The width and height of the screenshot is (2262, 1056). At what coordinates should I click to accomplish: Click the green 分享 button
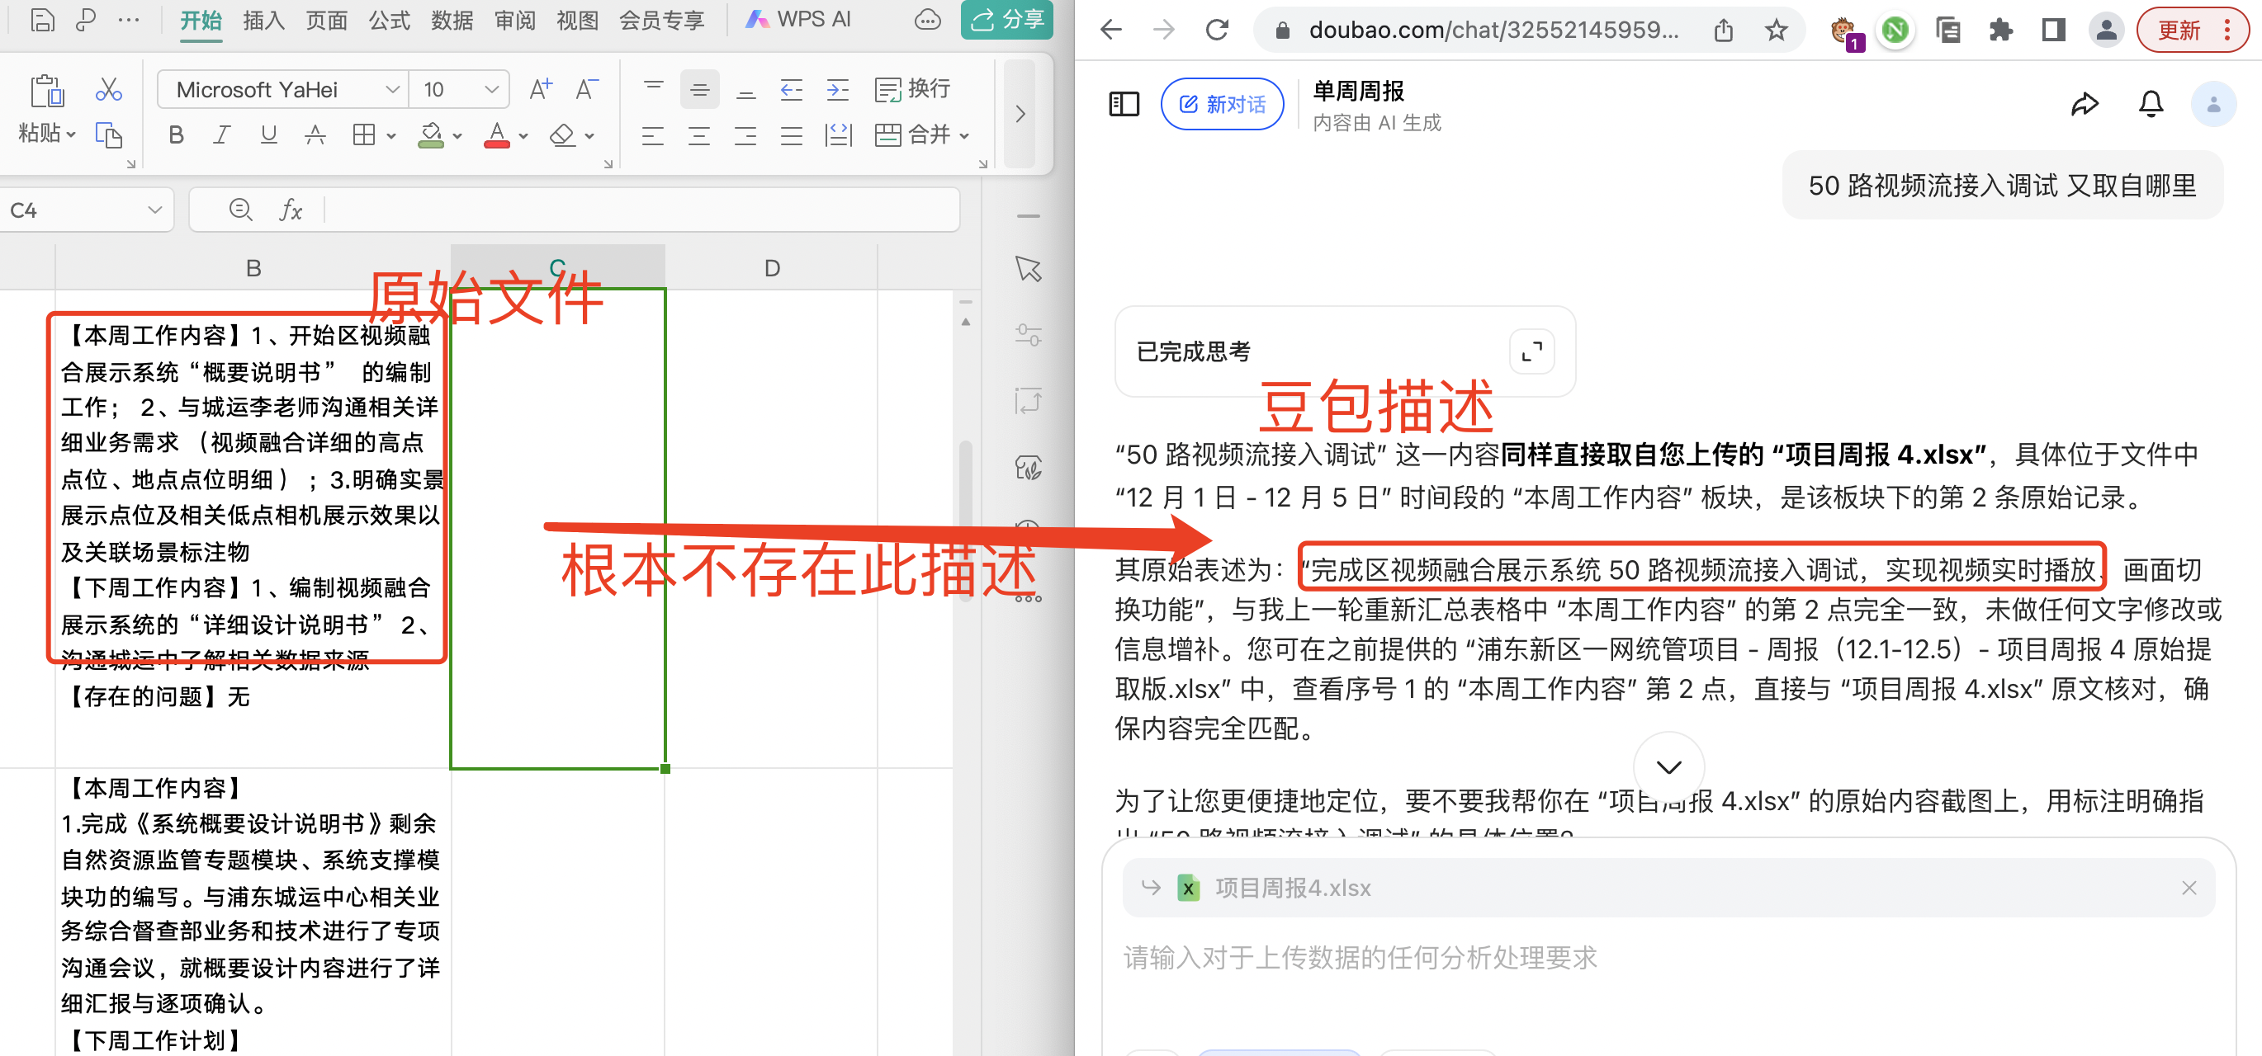point(1007,19)
